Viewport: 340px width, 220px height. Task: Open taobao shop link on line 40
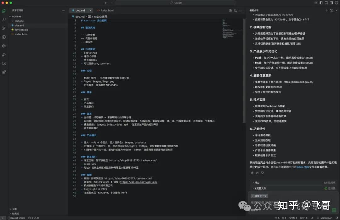click(x=133, y=161)
